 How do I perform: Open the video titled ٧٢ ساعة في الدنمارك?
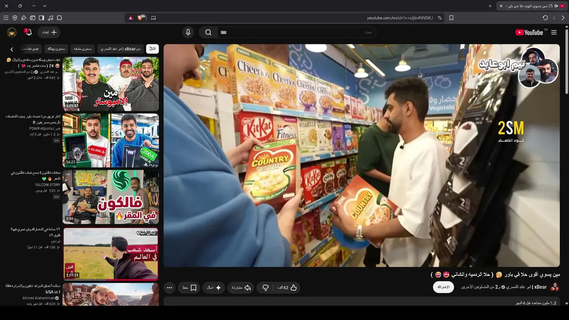(36, 232)
